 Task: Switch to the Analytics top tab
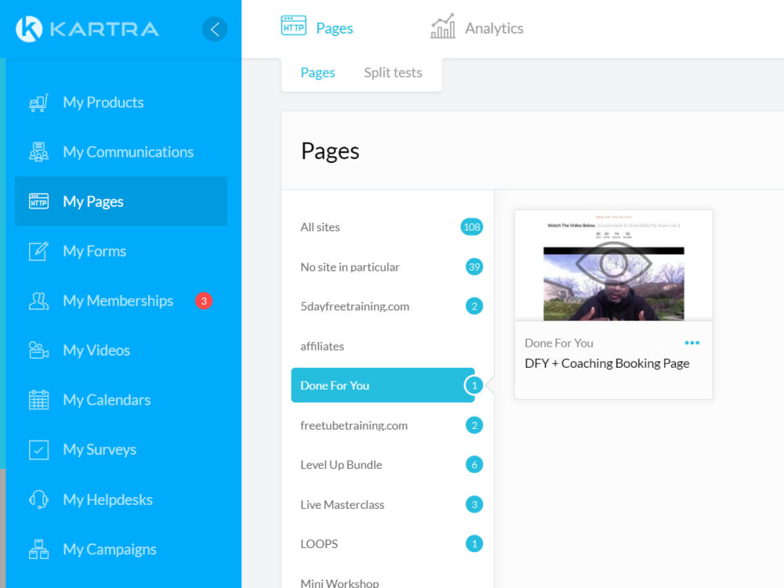click(477, 28)
